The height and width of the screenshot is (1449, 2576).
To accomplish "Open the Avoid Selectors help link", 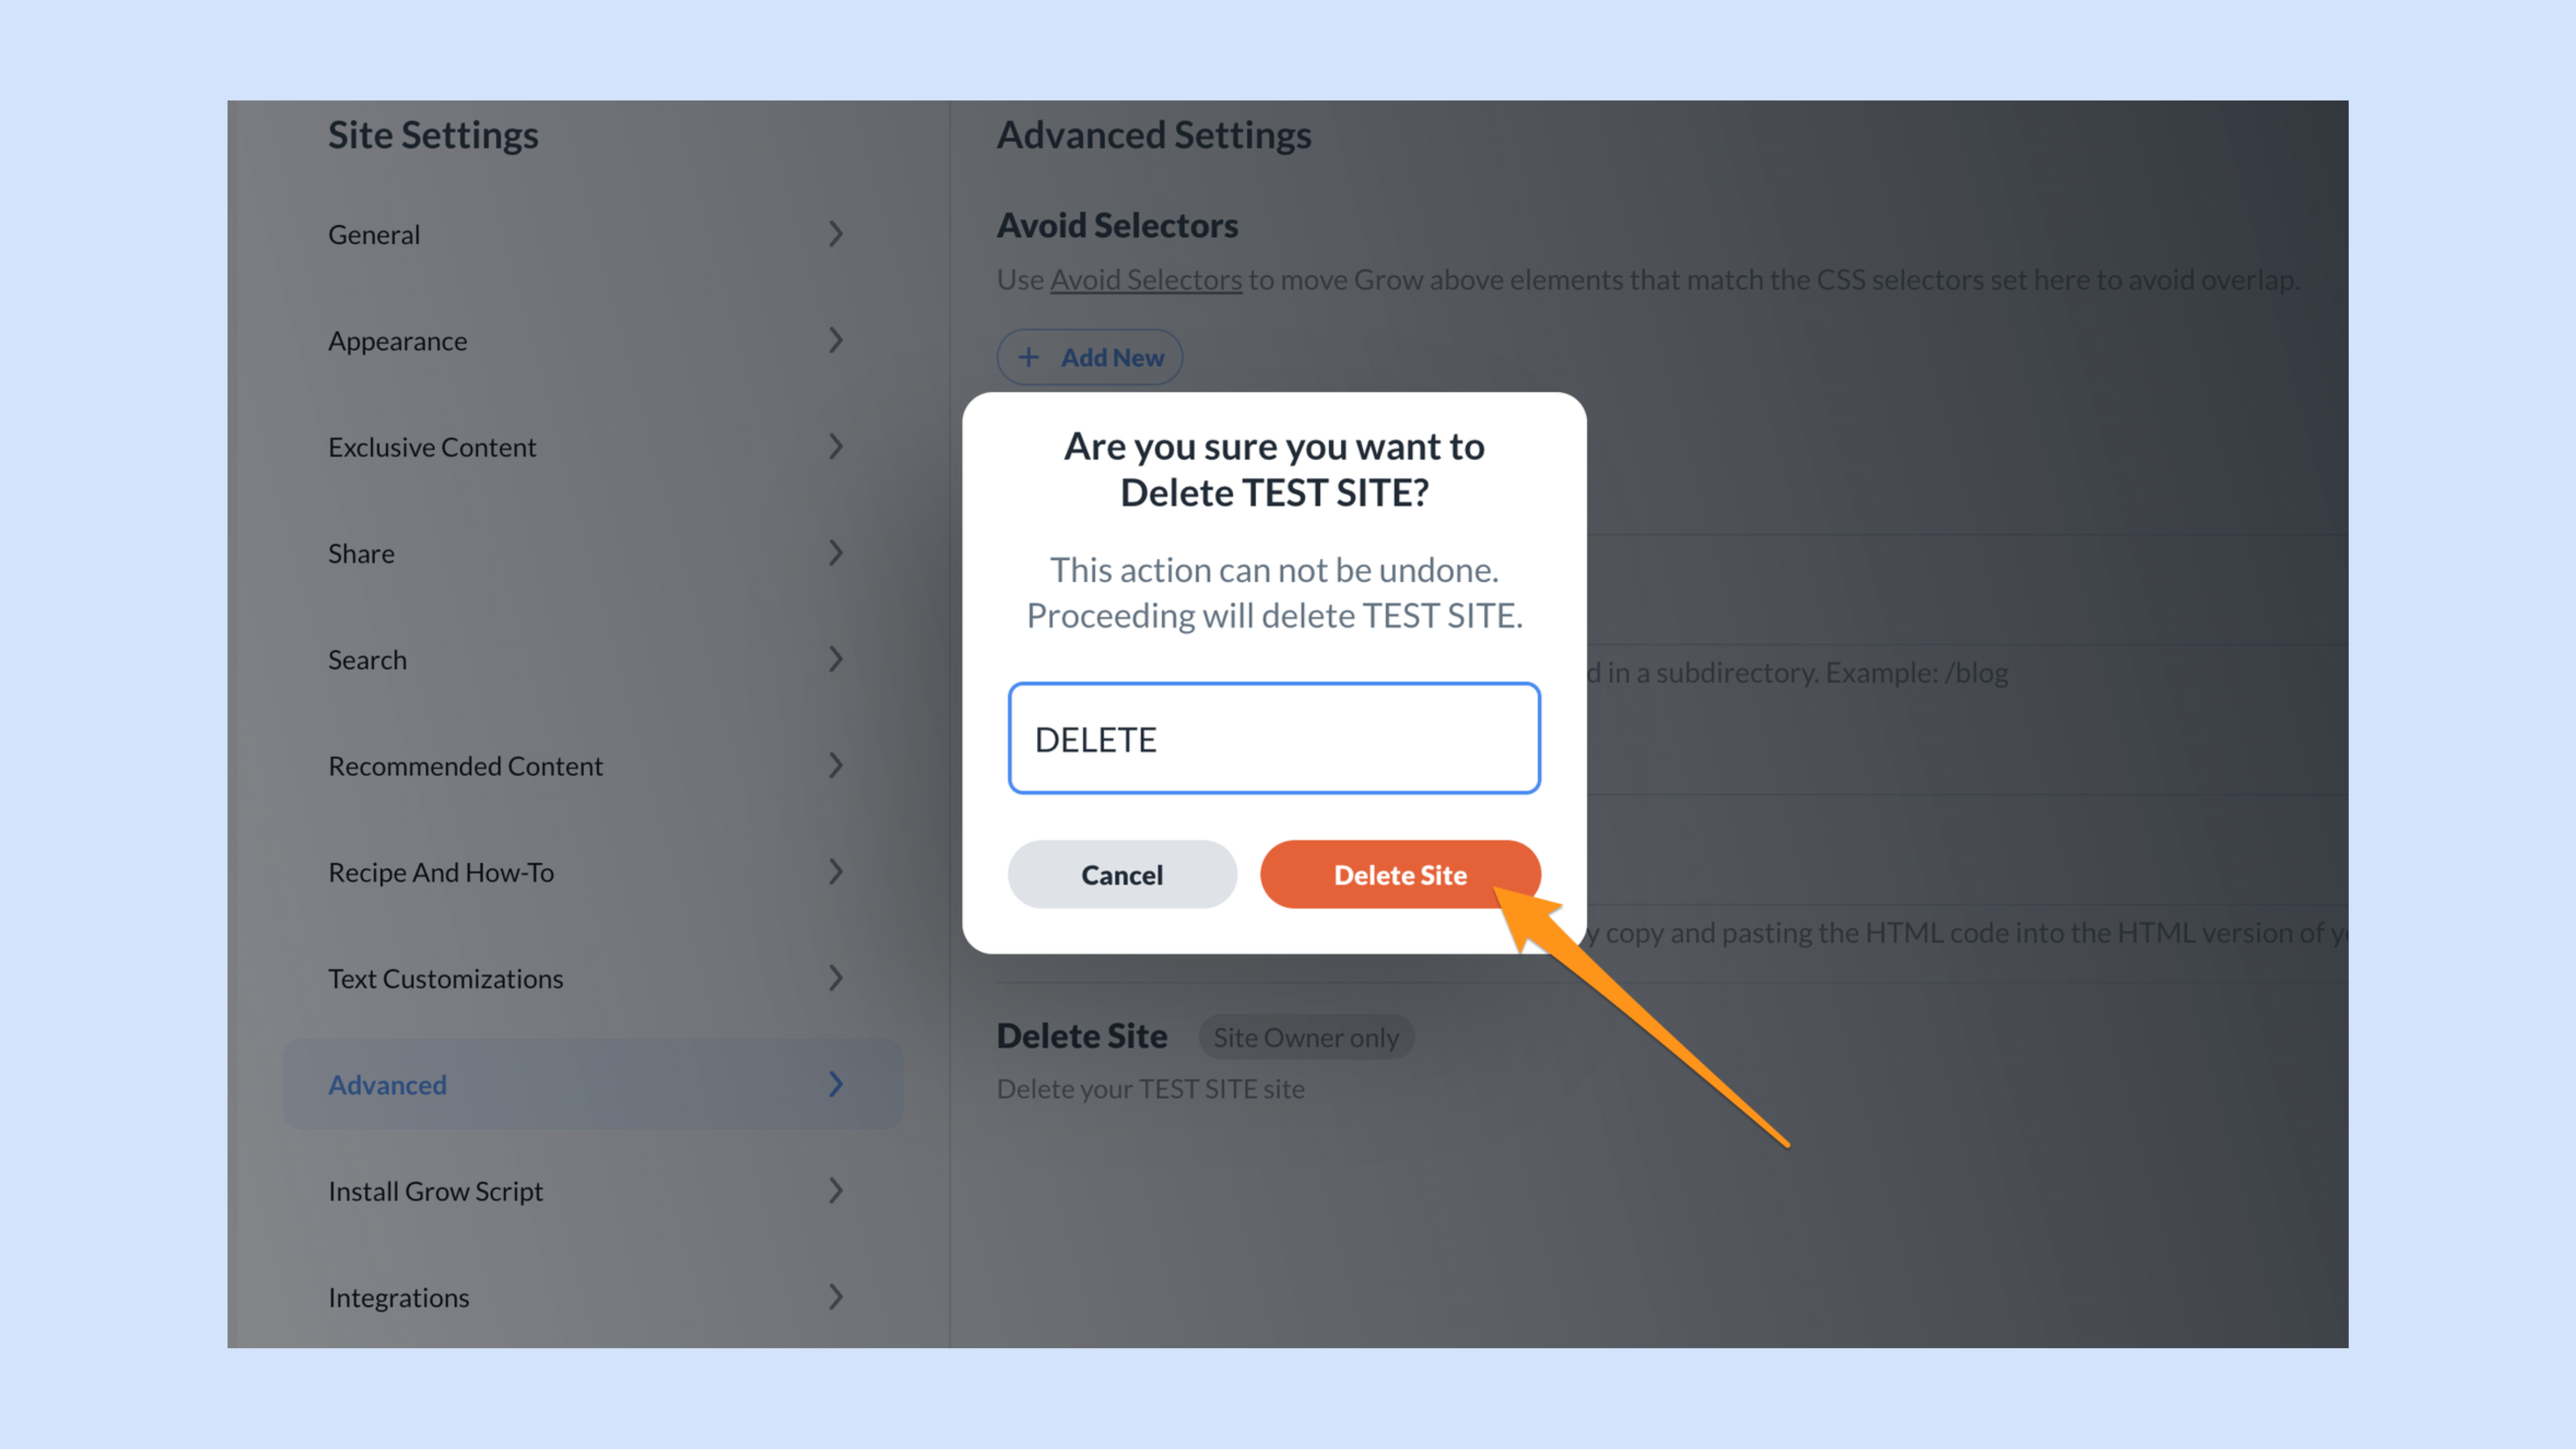I will click(1146, 280).
